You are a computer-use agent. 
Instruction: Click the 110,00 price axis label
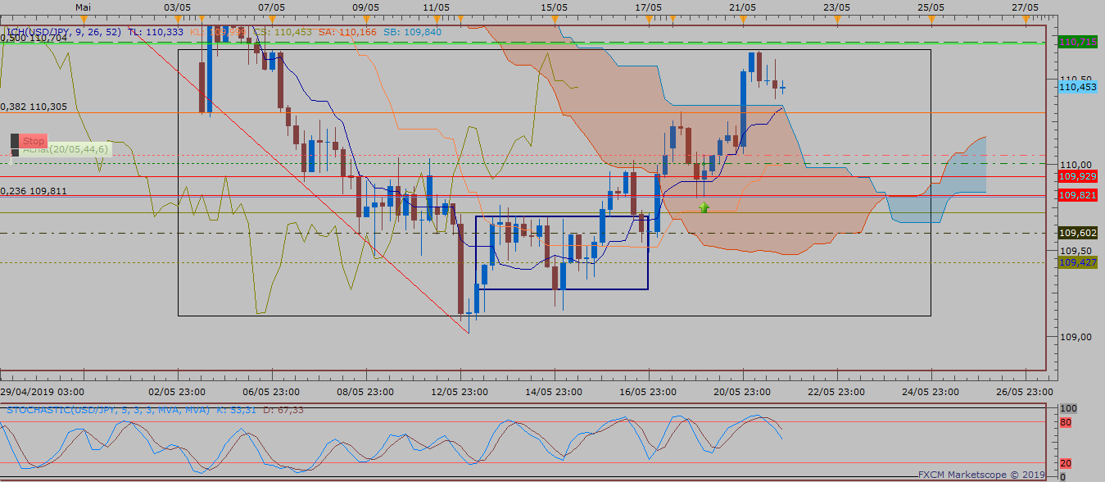click(1074, 165)
